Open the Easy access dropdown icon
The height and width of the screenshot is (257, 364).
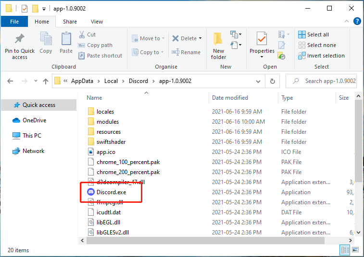tap(236, 45)
